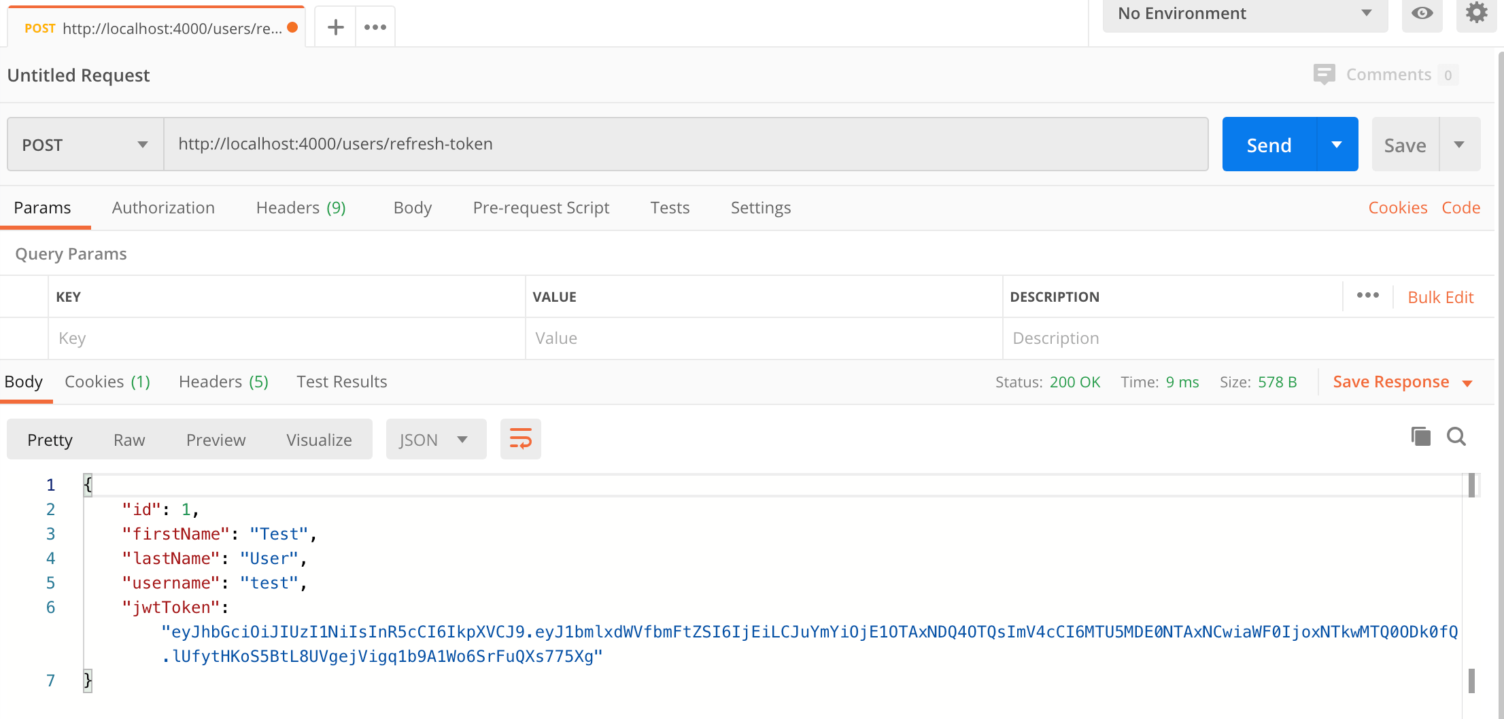Search the response with magnifier icon
The width and height of the screenshot is (1504, 719).
pyautogui.click(x=1456, y=436)
